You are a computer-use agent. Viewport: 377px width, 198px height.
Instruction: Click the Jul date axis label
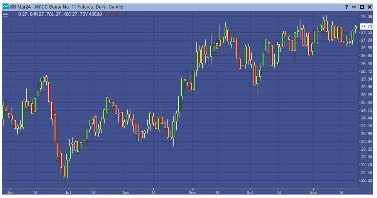point(68,193)
